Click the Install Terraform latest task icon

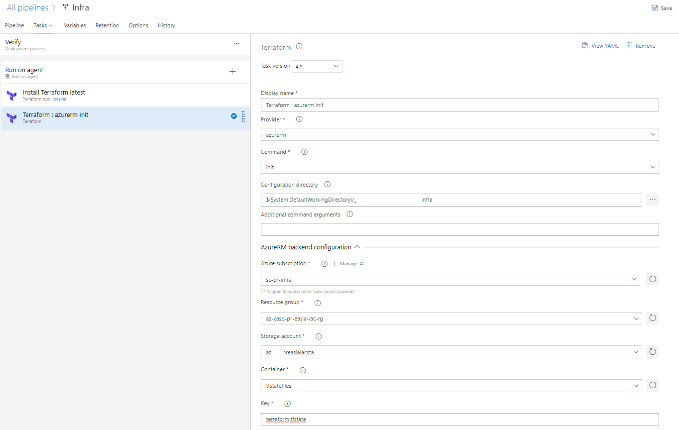pyautogui.click(x=12, y=96)
